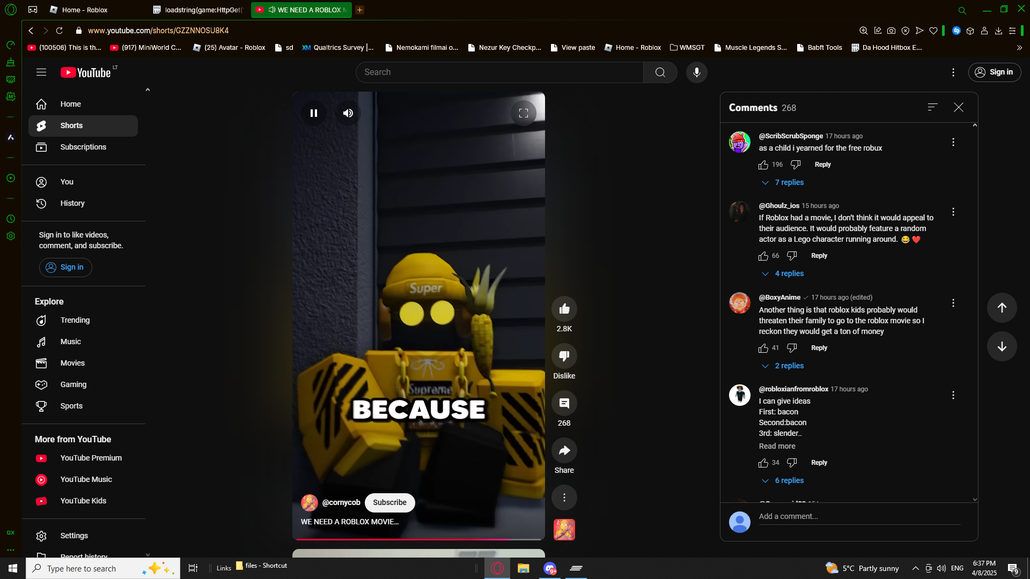The image size is (1030, 579).
Task: Expand 4 replies under Ghoulz_ios comment
Action: click(x=789, y=274)
